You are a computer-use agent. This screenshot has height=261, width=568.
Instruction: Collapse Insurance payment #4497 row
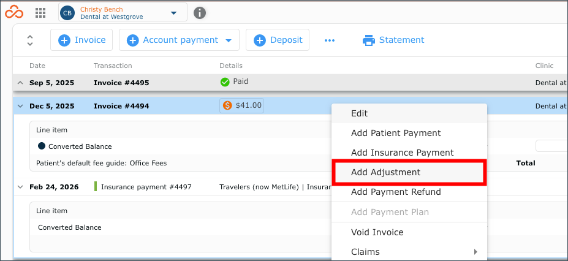tap(20, 187)
